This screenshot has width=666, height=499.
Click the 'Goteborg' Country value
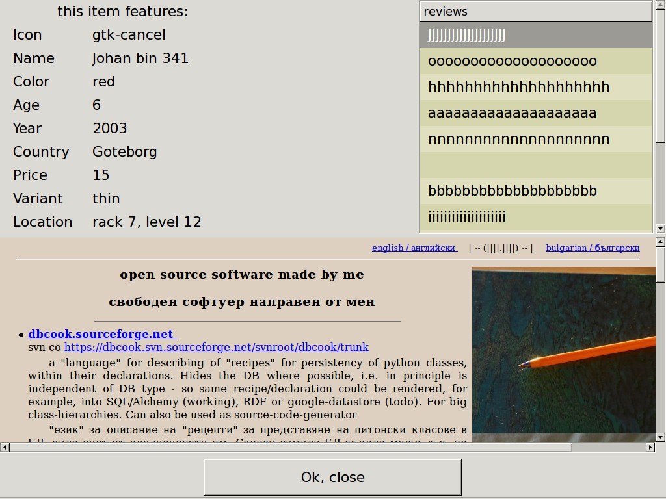(124, 152)
